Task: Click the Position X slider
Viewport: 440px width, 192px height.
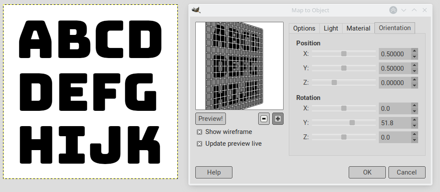Action: pos(344,54)
